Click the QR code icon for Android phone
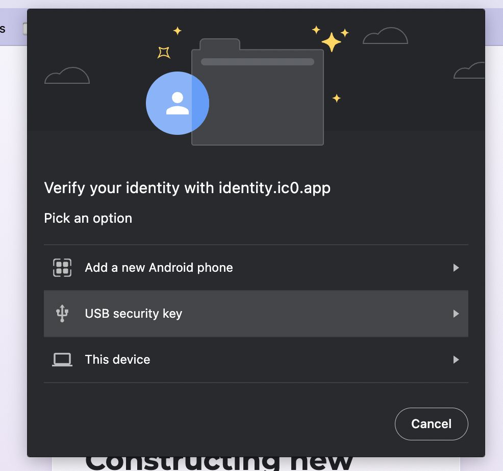503x471 pixels. coord(62,268)
